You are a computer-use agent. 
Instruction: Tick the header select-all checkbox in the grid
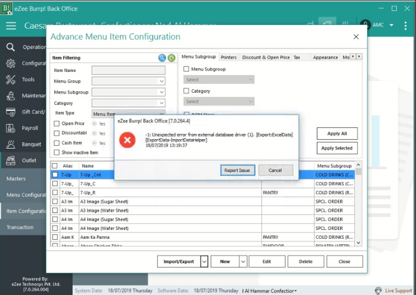coord(55,166)
